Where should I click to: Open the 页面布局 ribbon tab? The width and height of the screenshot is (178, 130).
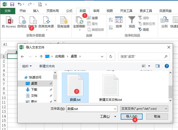(52, 11)
